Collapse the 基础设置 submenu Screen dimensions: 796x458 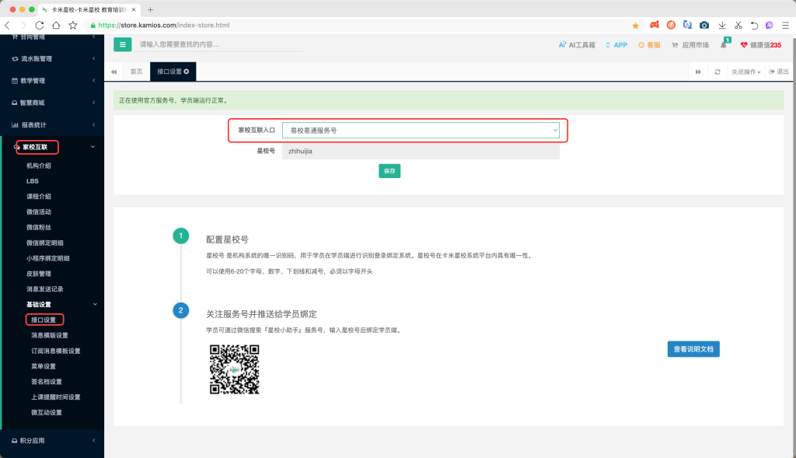point(61,305)
